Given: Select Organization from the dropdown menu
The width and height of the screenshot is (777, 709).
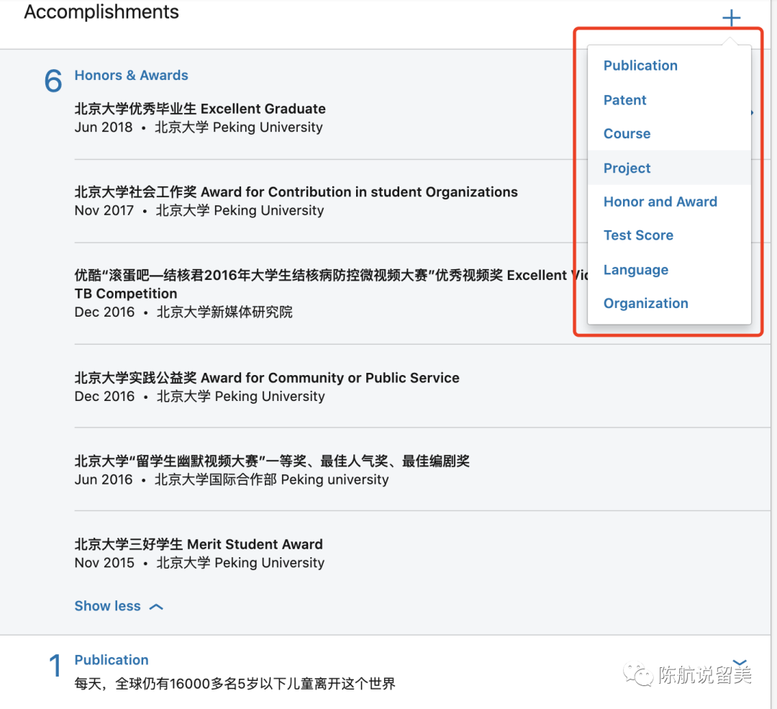Looking at the screenshot, I should pos(645,304).
